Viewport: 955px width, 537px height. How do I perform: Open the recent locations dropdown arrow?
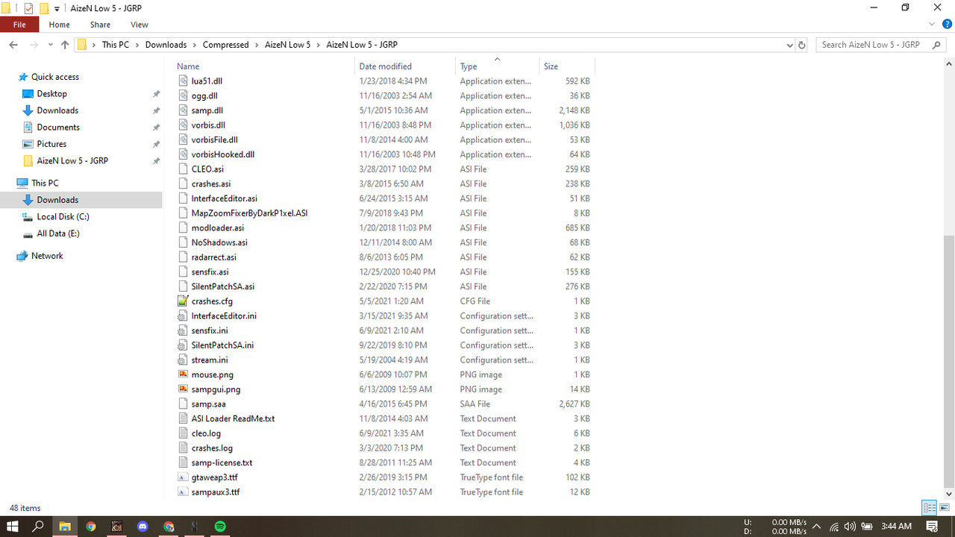pos(51,45)
